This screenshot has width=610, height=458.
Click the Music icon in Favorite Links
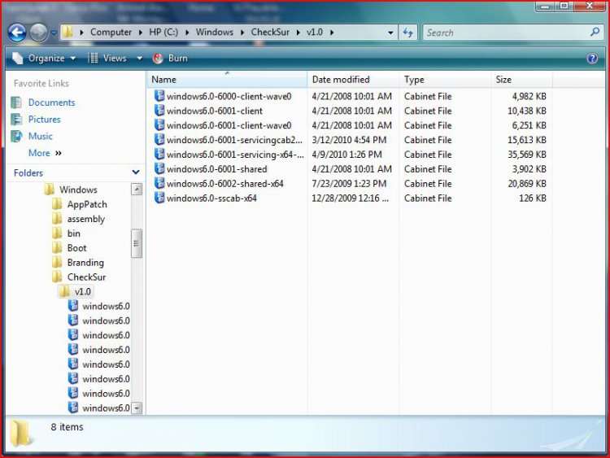coord(16,136)
